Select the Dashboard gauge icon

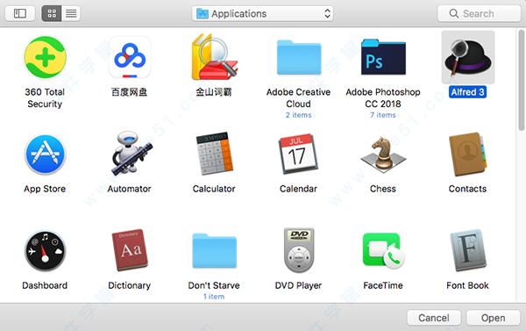[45, 251]
